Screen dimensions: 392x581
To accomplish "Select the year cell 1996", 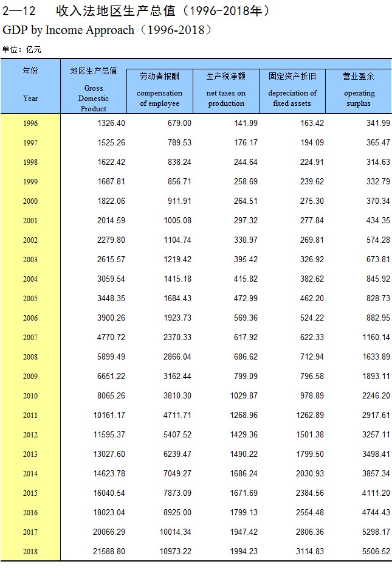I will tap(30, 124).
